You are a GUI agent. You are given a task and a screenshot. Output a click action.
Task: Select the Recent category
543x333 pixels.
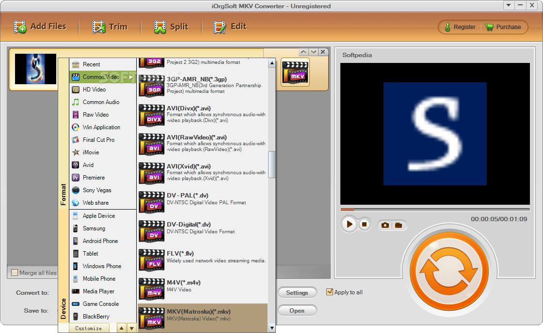tap(103, 64)
